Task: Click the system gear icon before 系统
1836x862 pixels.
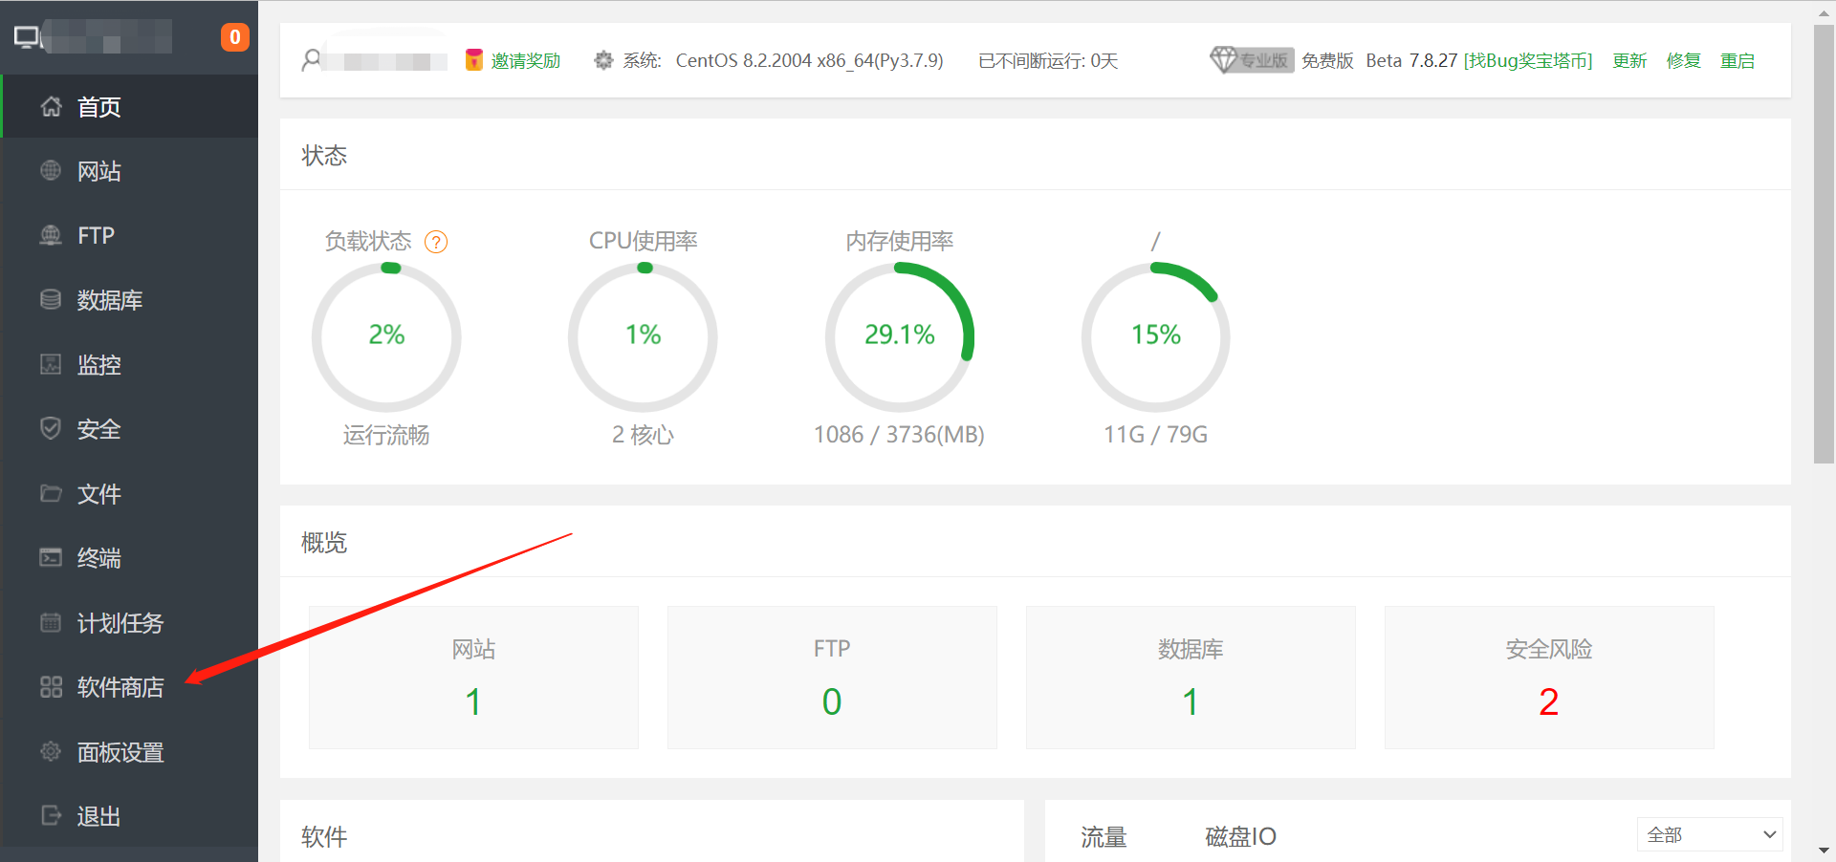Action: [603, 60]
